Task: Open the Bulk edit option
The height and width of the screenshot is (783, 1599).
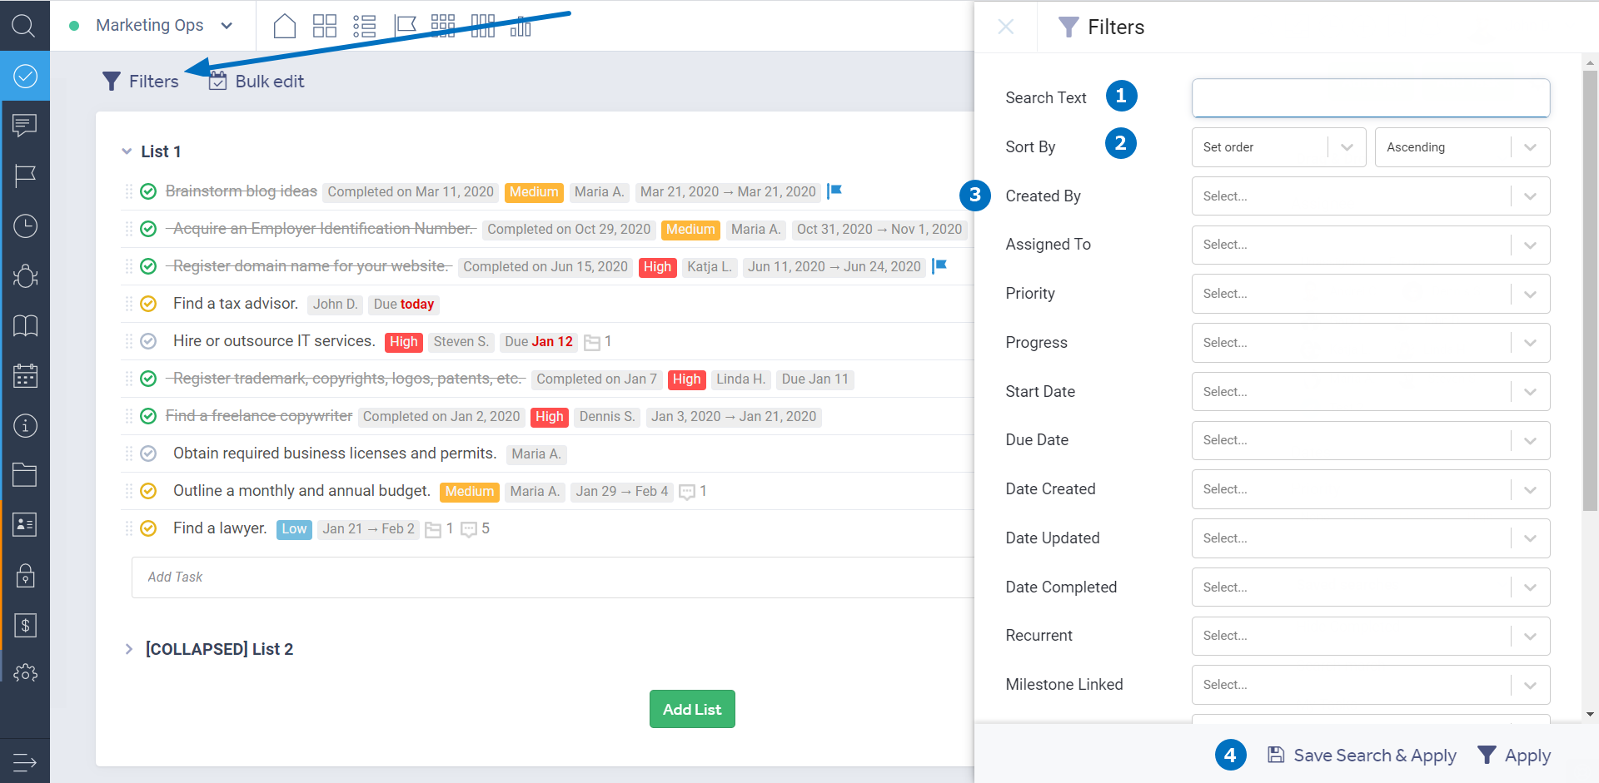Action: [x=257, y=82]
